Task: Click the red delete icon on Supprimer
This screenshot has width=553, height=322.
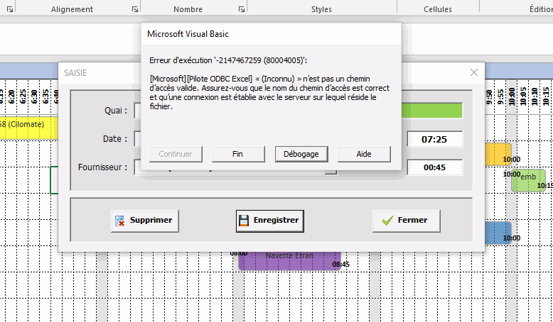Action: coord(119,221)
